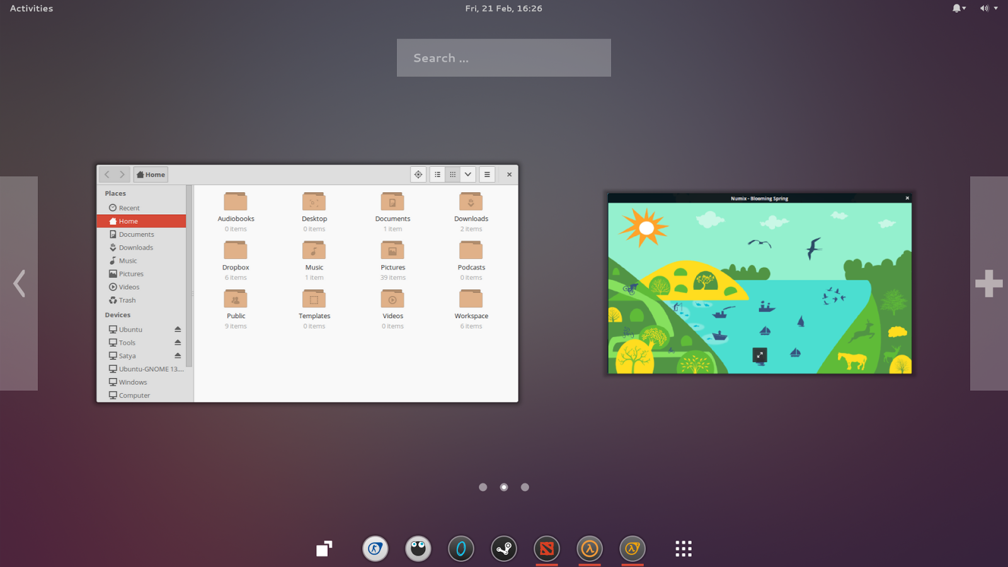This screenshot has width=1008, height=567.
Task: Launch Dota 2 from the dock
Action: click(x=547, y=548)
